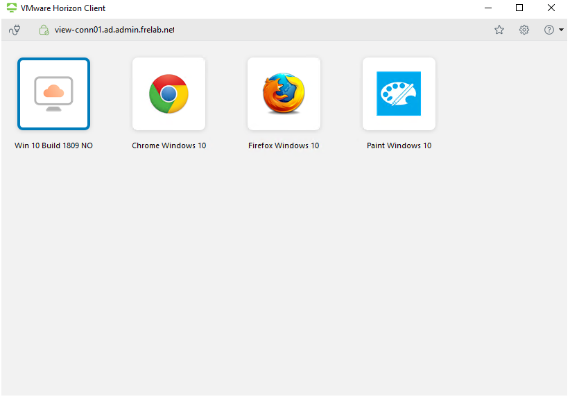Select the Win 10 Build 1809 desktop tile
The width and height of the screenshot is (570, 399).
point(53,94)
